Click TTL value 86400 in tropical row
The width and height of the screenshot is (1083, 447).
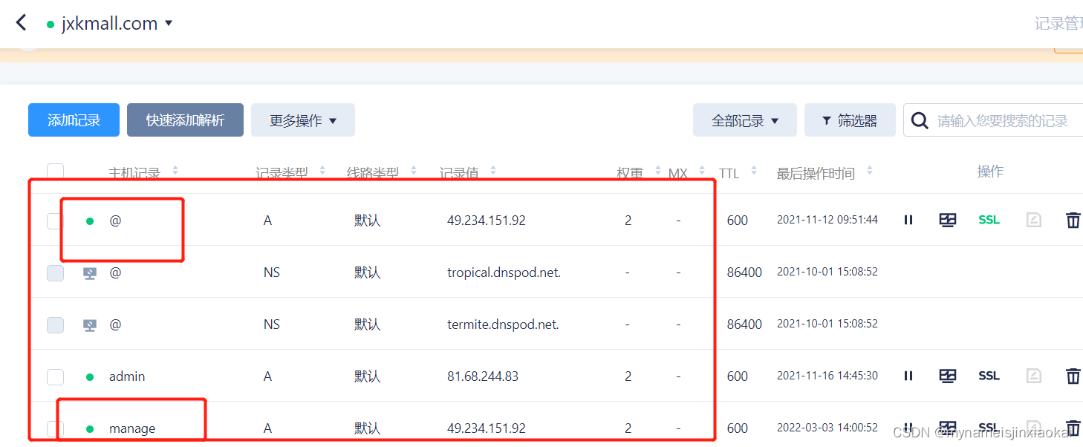tap(744, 273)
